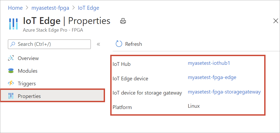Collapse the sidebar with double chevron
The height and width of the screenshot is (133, 280).
[x=98, y=44]
